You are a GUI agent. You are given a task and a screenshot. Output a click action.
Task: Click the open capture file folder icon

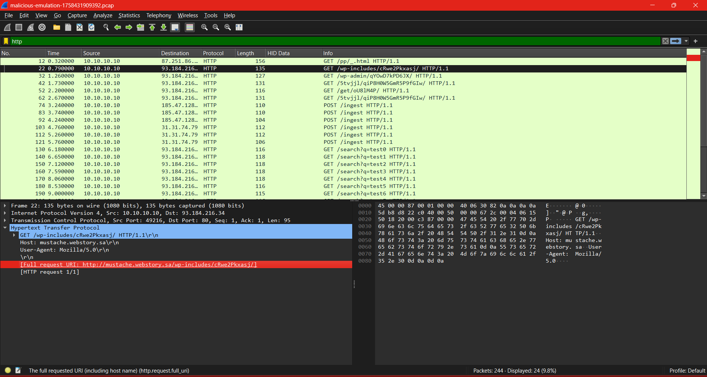56,27
